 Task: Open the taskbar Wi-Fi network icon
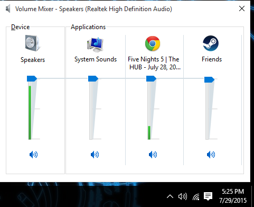pos(196,197)
